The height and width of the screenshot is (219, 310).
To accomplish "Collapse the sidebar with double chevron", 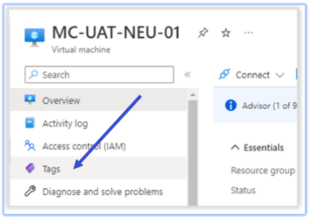I will point(187,74).
